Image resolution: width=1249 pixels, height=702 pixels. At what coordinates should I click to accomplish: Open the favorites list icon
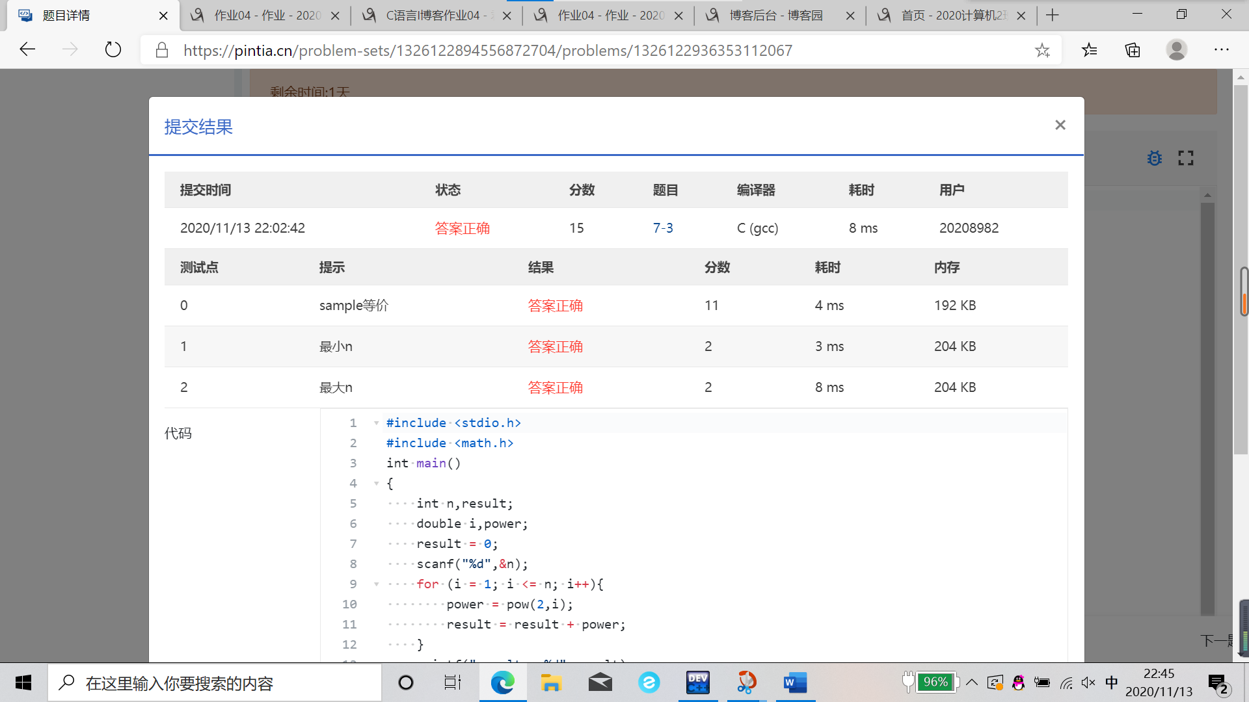(x=1089, y=50)
